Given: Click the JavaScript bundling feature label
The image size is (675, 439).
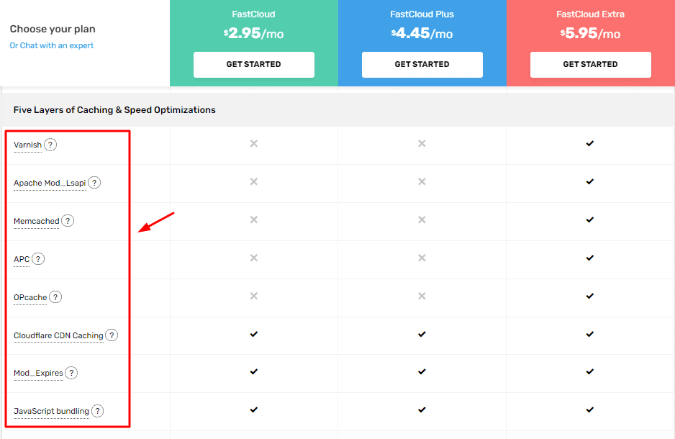Looking at the screenshot, I should point(51,411).
